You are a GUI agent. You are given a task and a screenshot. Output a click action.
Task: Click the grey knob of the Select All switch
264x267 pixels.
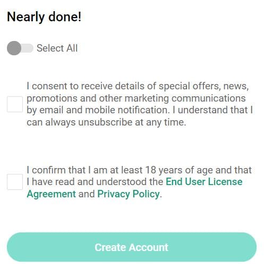tap(14, 48)
